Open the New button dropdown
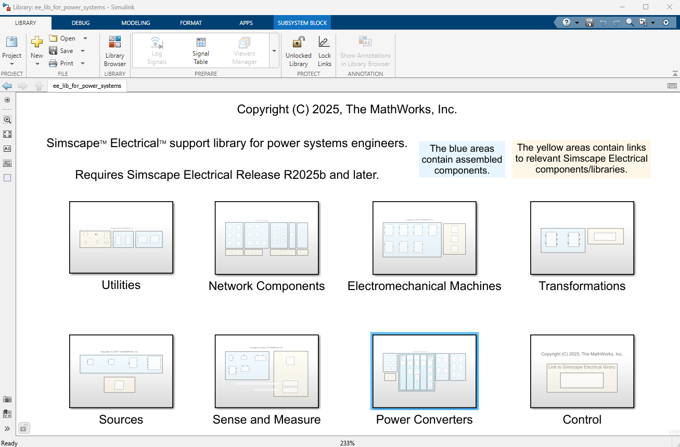 pyautogui.click(x=37, y=64)
